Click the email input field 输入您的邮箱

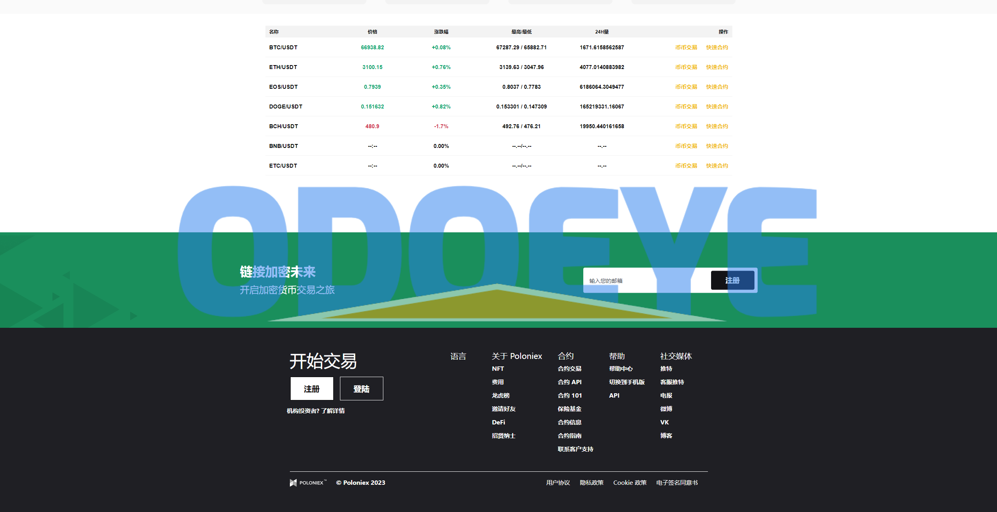(647, 280)
